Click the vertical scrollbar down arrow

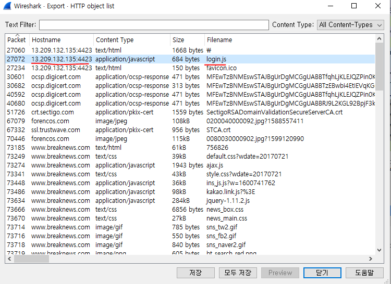[x=380, y=250]
